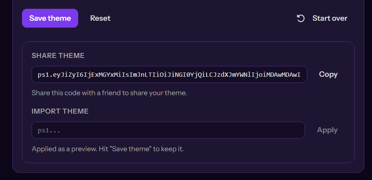Click the 'Share this code with a friend' hint

pos(109,93)
